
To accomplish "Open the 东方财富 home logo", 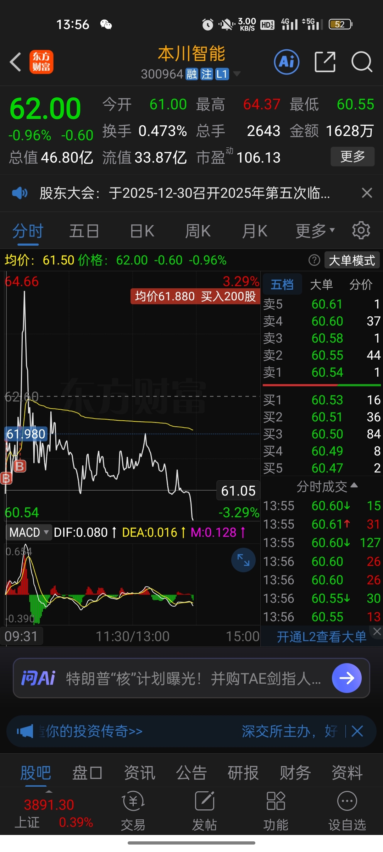I will tap(41, 62).
